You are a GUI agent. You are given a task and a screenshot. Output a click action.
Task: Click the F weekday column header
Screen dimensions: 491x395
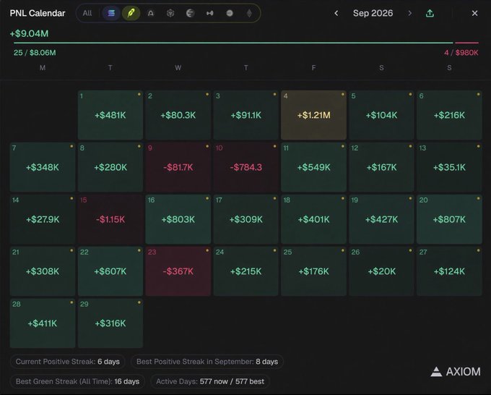314,68
